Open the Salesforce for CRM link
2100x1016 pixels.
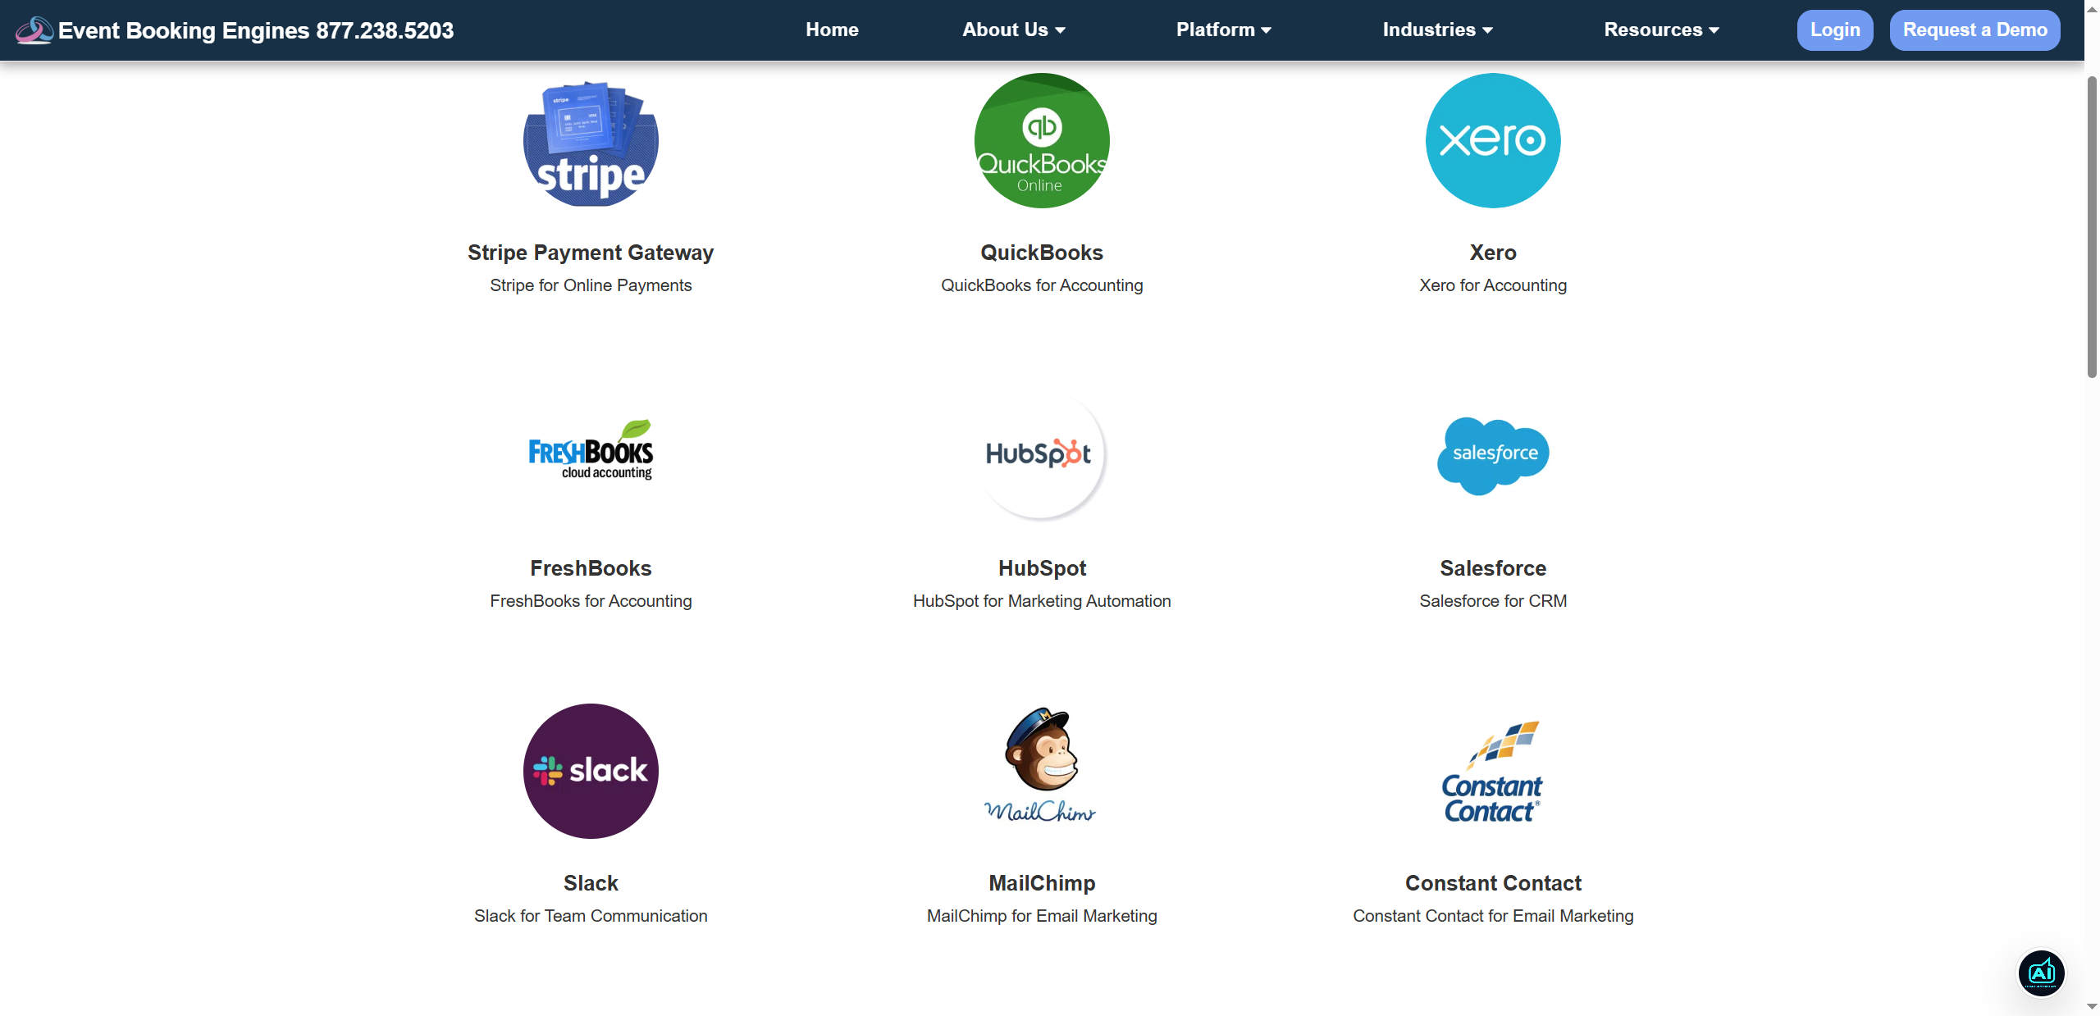[1493, 601]
